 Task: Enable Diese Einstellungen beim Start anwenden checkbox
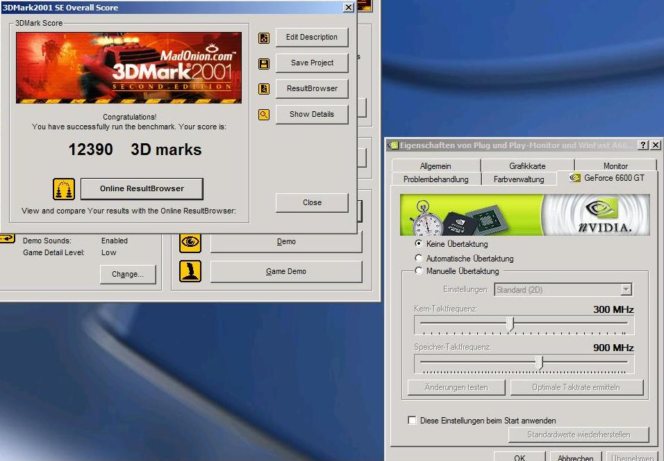pyautogui.click(x=412, y=420)
